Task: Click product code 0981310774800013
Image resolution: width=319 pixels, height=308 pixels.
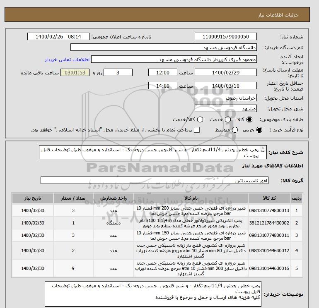Action: [269, 210]
